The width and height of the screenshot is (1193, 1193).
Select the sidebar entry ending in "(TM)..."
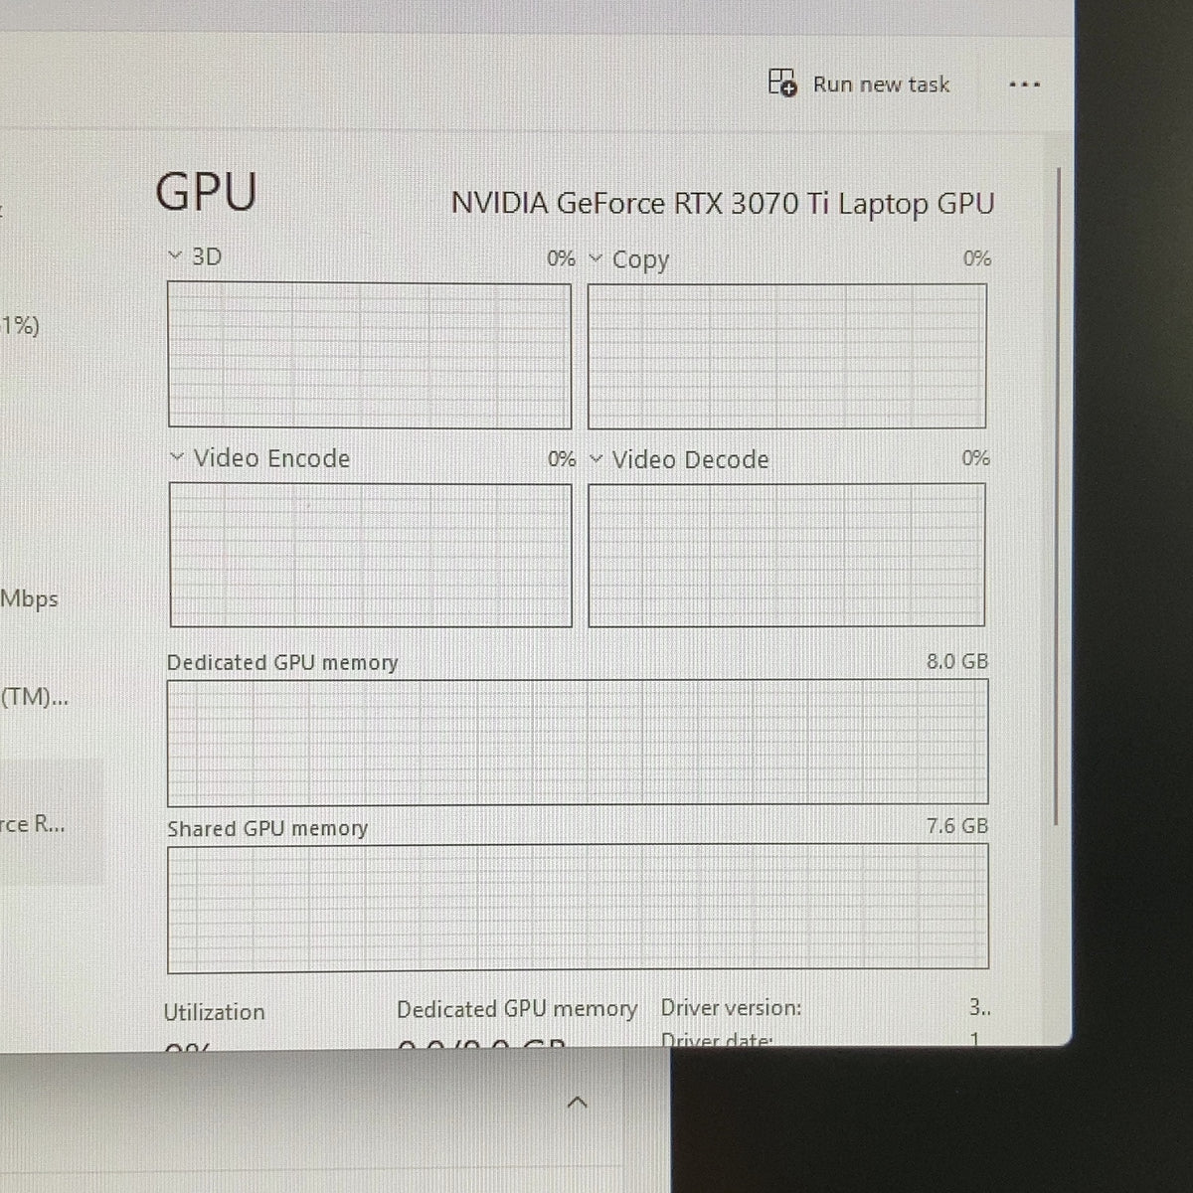pyautogui.click(x=35, y=696)
